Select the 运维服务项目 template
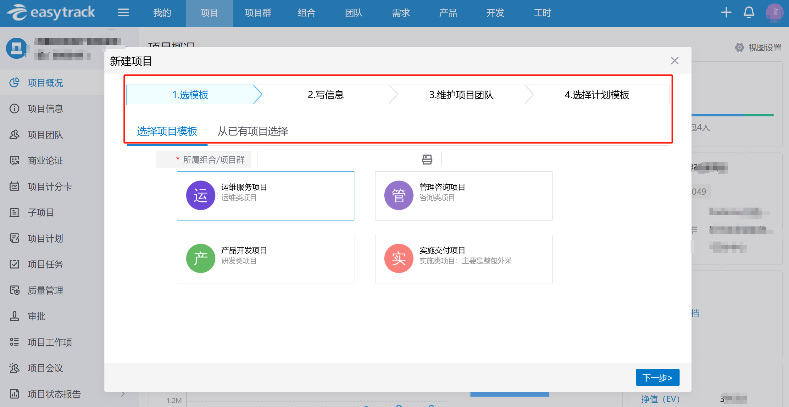Image resolution: width=789 pixels, height=407 pixels. coord(265,196)
